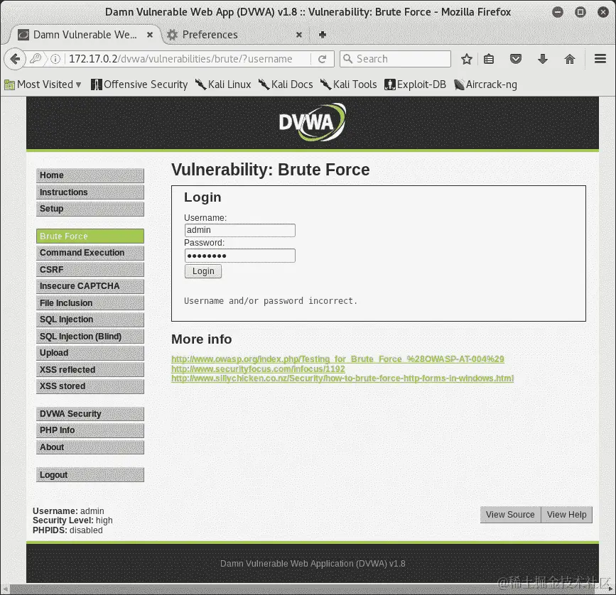Go to Firefox home icon

point(570,59)
